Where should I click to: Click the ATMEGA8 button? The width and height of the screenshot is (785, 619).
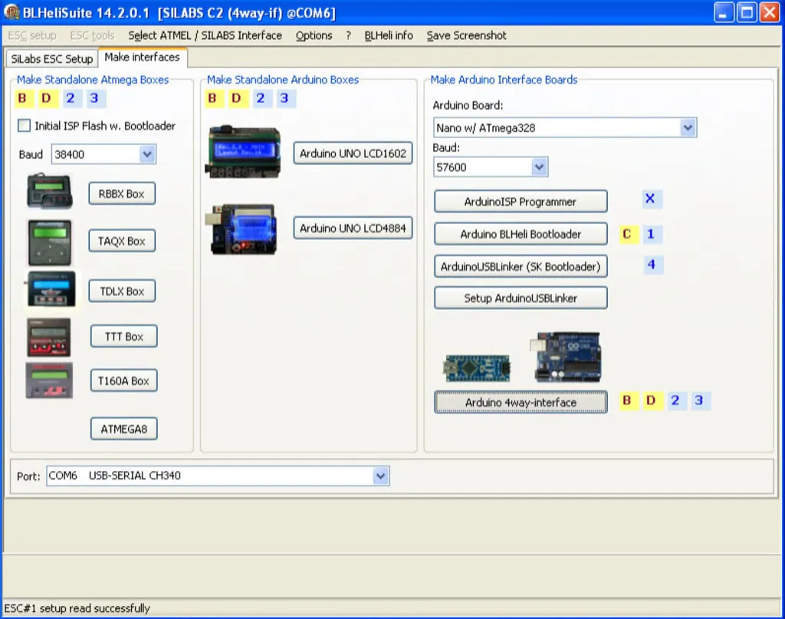[x=123, y=429]
